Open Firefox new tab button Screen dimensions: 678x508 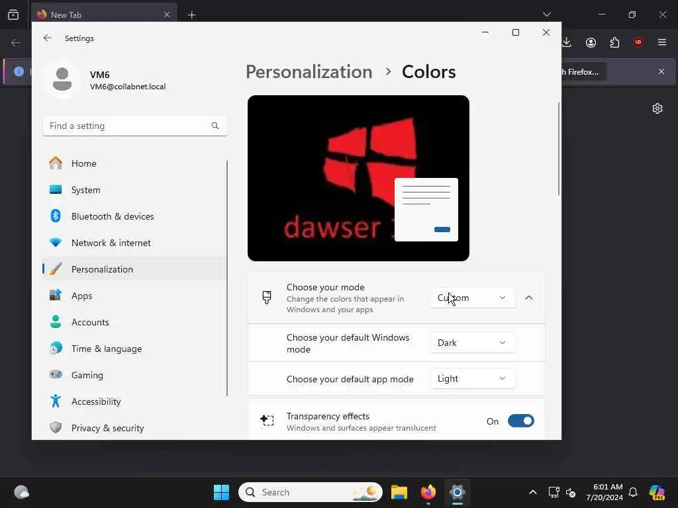coord(191,15)
